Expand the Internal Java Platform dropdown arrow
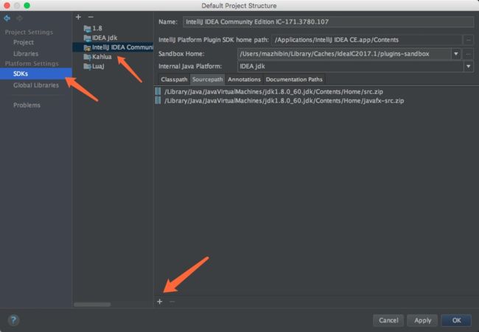This screenshot has height=332, width=479. coord(468,66)
